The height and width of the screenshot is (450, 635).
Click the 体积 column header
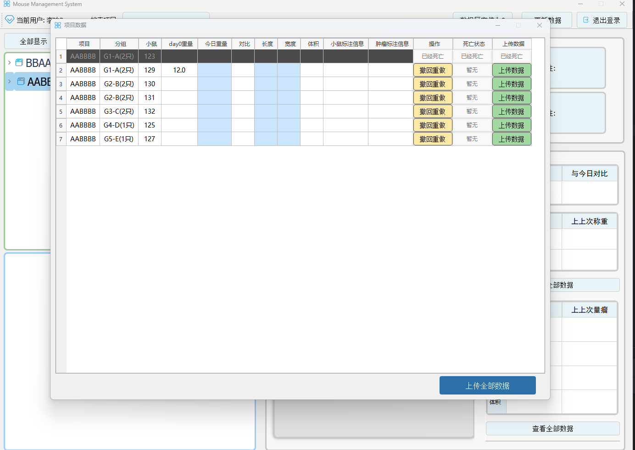pyautogui.click(x=312, y=44)
